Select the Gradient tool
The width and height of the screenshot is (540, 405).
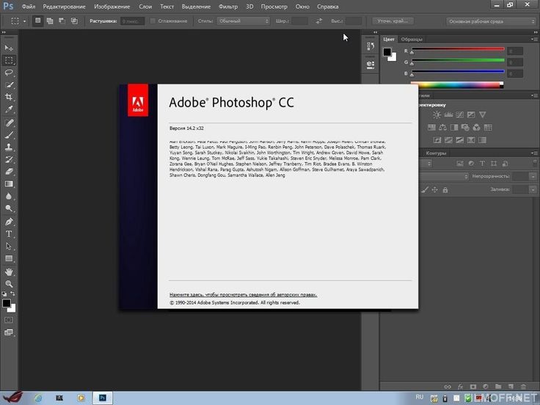[x=9, y=184]
